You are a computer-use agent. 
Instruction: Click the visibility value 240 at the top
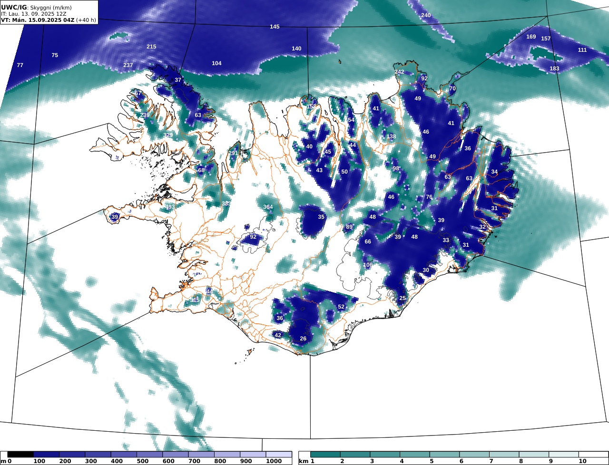tap(426, 15)
